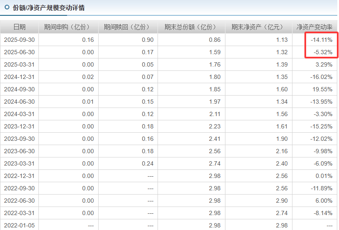
Task: Click net assets 1.32 in 2025-06-30 row
Action: [x=282, y=52]
